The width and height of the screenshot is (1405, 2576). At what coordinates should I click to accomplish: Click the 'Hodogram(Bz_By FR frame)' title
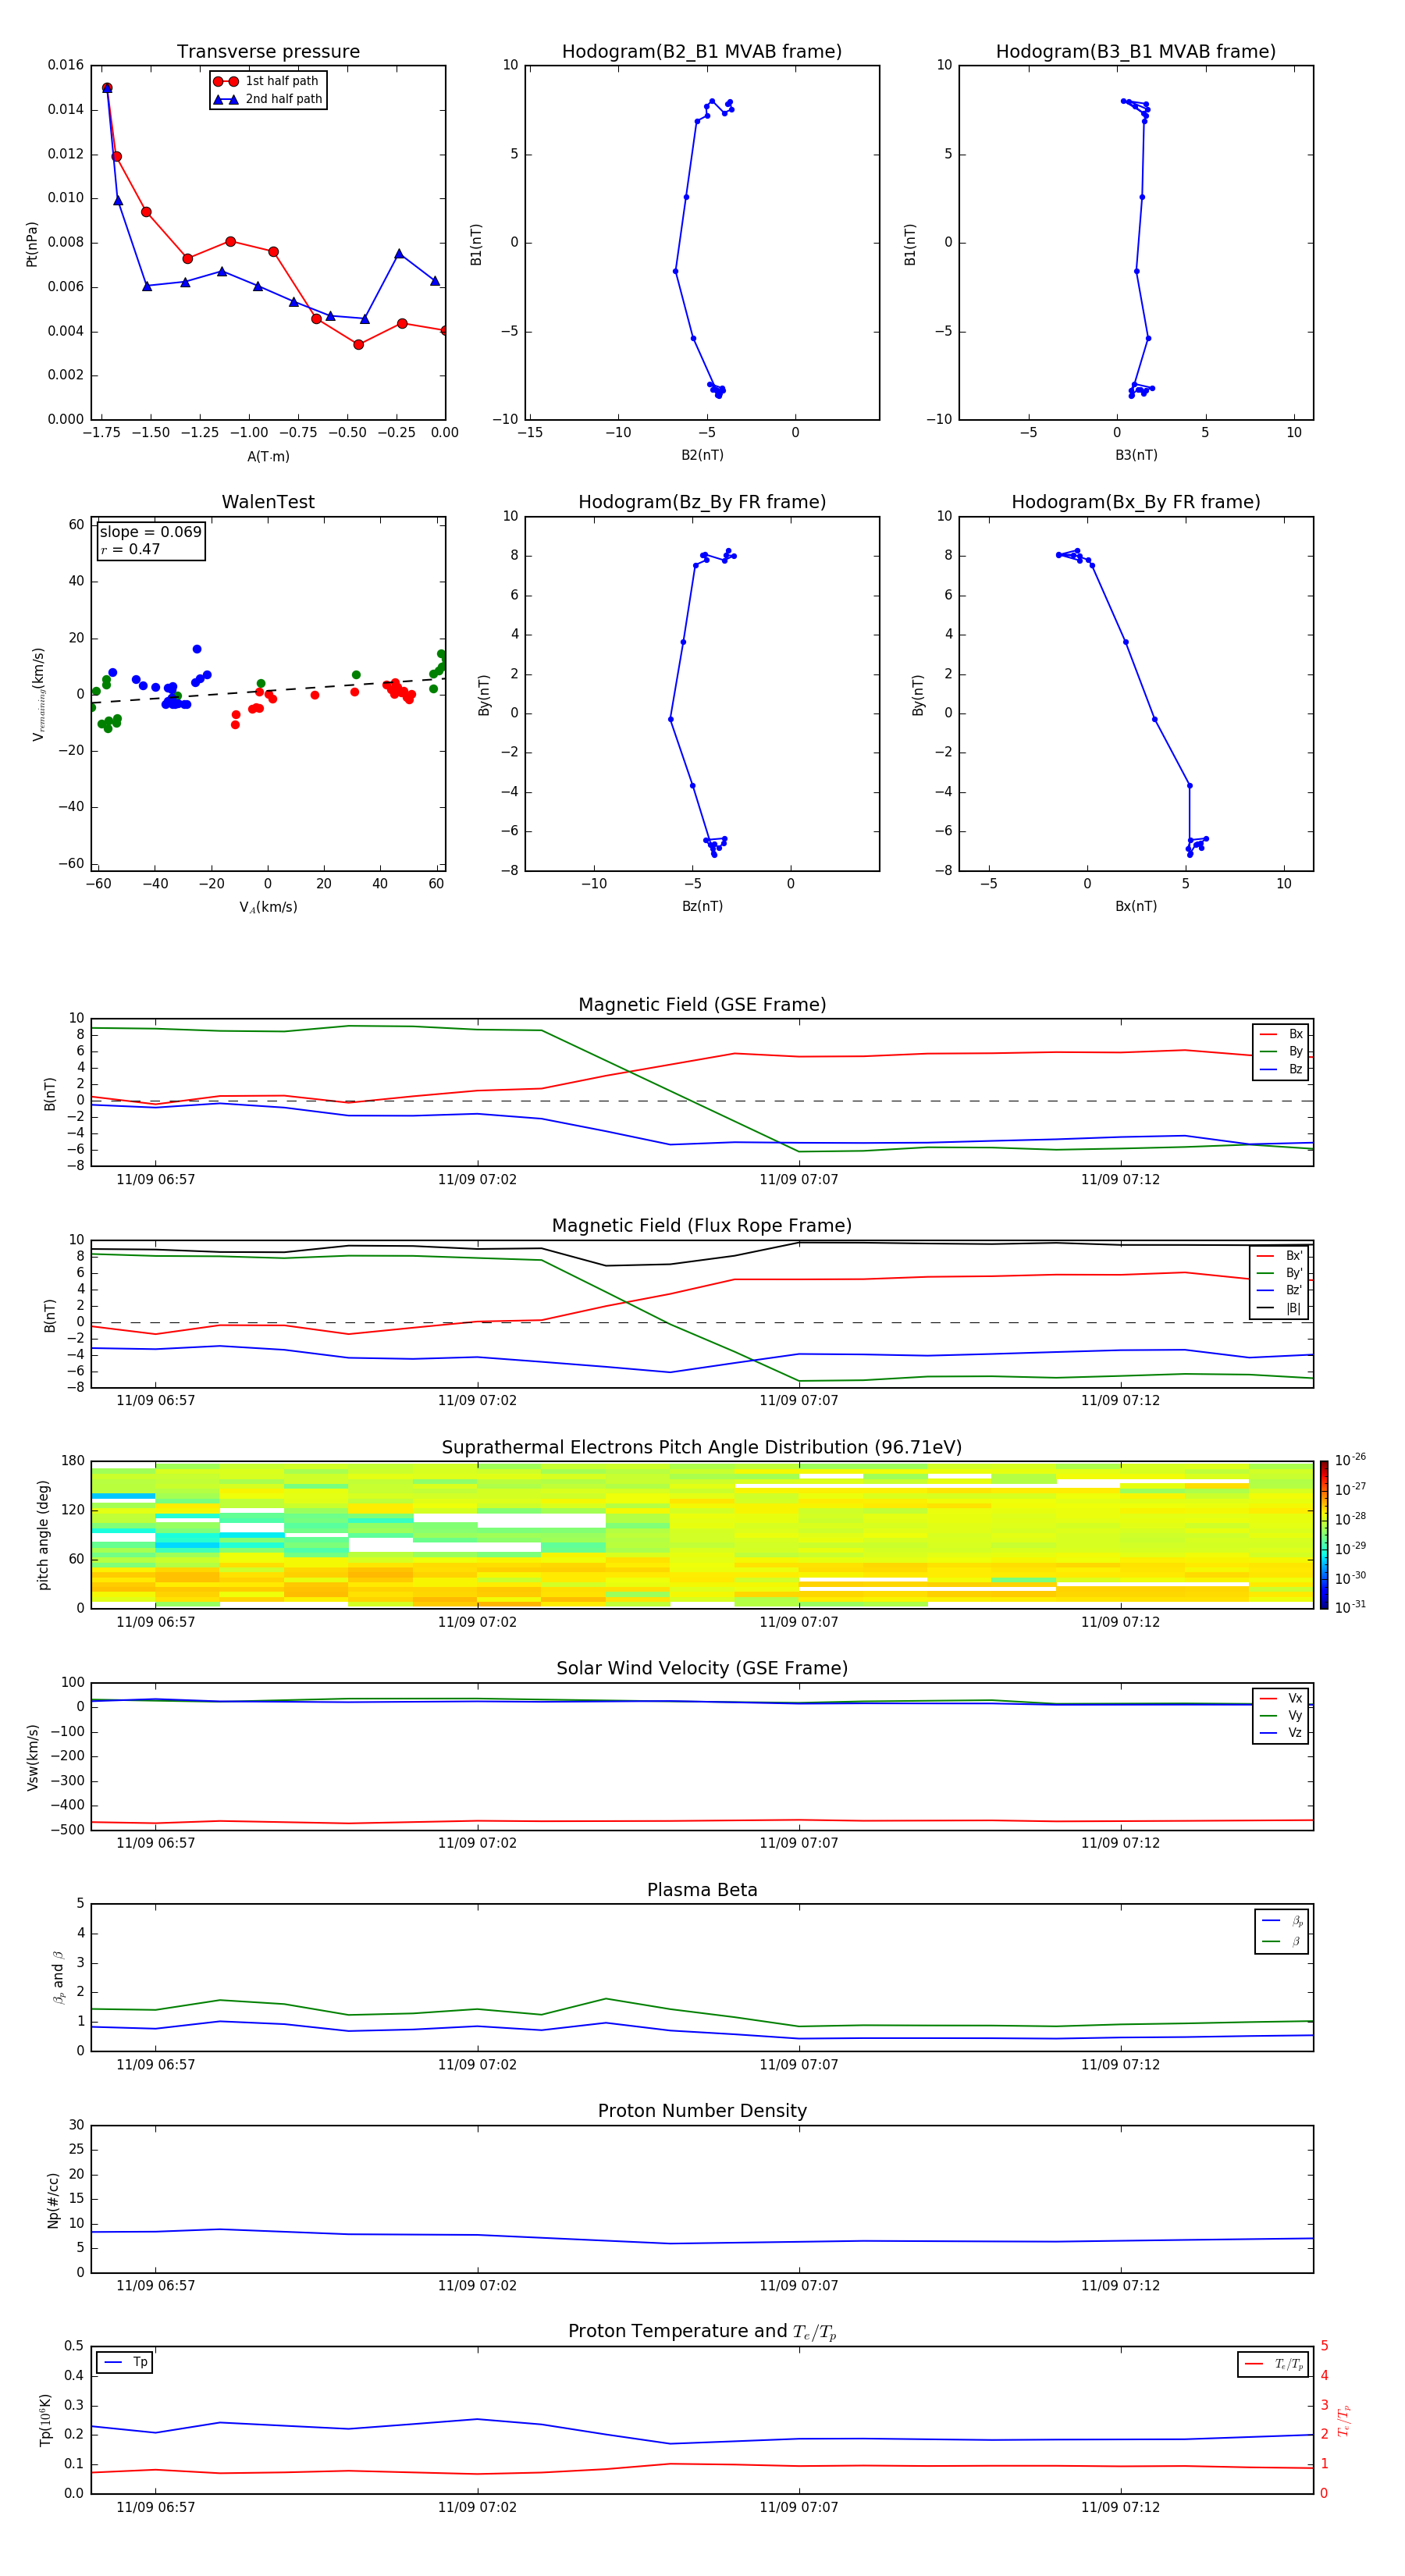coord(702,502)
